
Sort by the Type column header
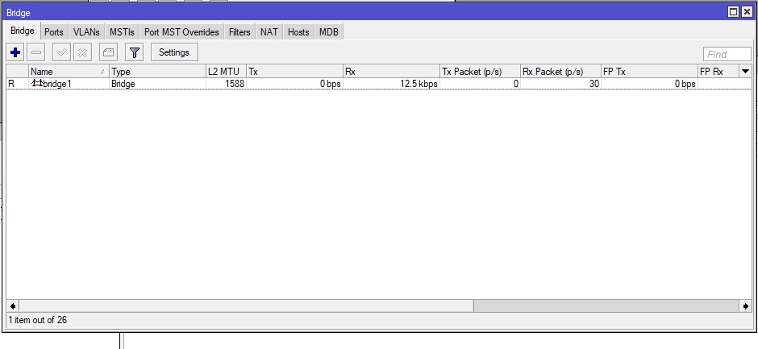157,72
